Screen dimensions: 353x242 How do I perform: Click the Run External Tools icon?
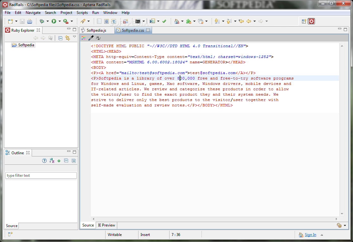pyautogui.click(x=66, y=22)
